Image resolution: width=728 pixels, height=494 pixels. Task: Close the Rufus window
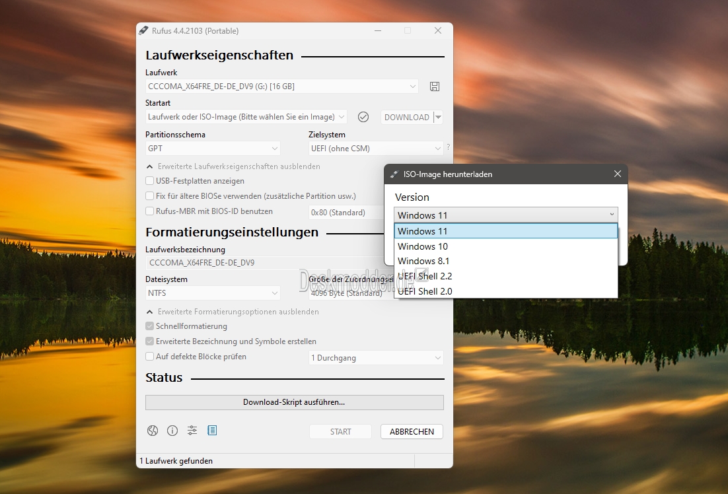pyautogui.click(x=438, y=30)
